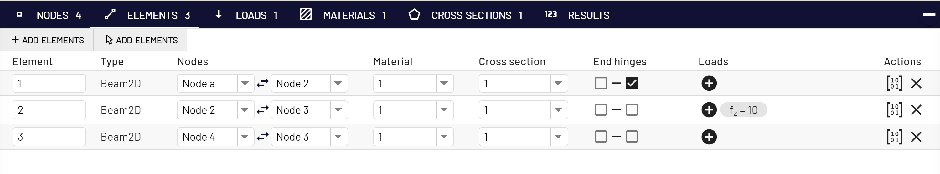Show matrix for element 3

pos(894,137)
